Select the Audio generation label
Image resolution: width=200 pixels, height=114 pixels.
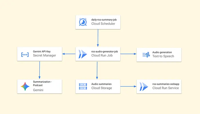162,52
